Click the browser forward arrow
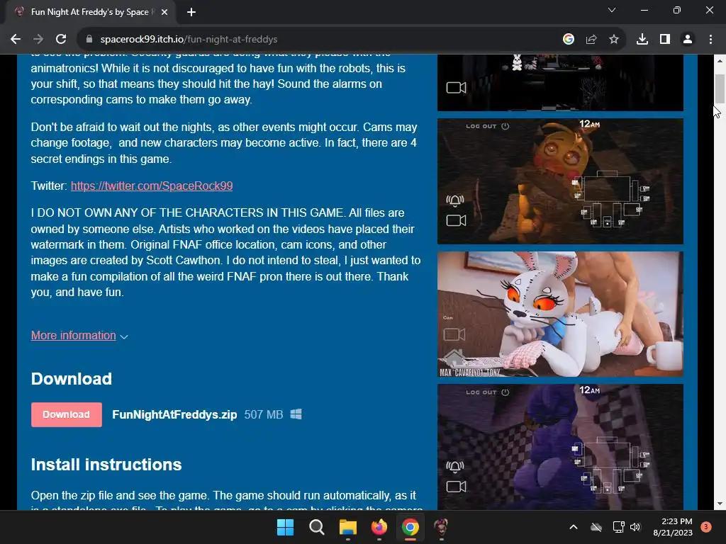Image resolution: width=726 pixels, height=544 pixels. point(38,40)
